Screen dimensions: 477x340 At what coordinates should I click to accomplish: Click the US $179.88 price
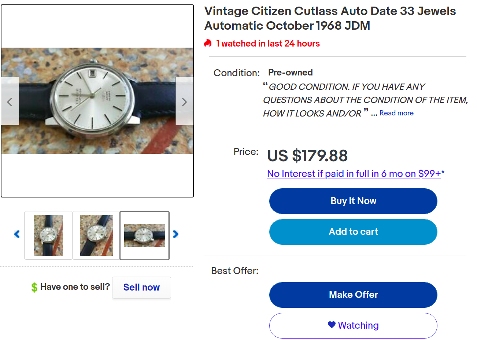click(x=307, y=156)
